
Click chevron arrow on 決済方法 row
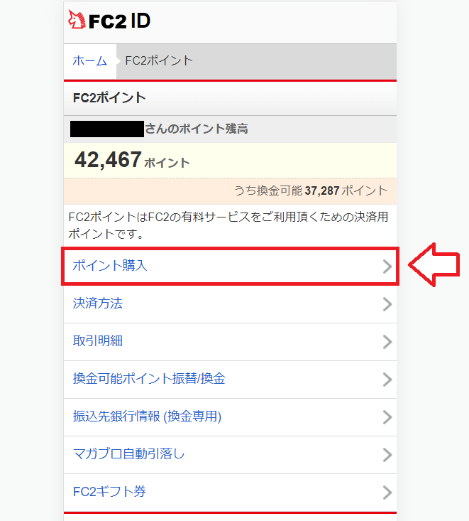tap(387, 304)
